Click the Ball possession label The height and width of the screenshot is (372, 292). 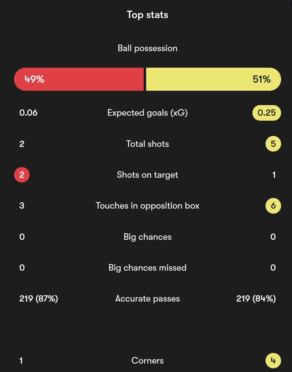(147, 48)
